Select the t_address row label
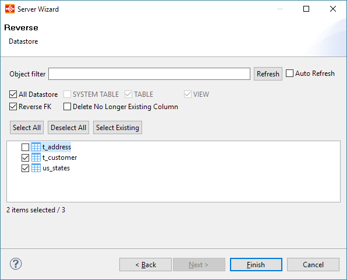This screenshot has width=347, height=280. pos(56,147)
